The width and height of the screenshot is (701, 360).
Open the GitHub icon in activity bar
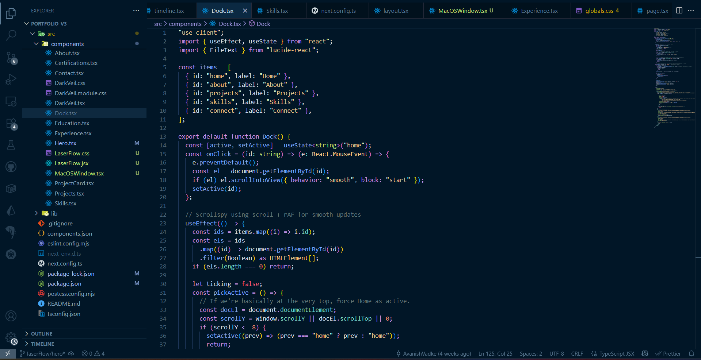(11, 167)
